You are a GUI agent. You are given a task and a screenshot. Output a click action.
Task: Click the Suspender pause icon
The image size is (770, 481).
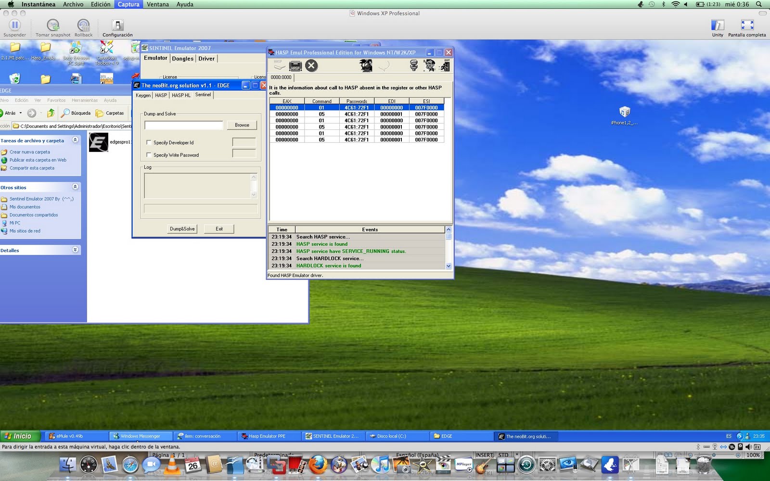15,25
